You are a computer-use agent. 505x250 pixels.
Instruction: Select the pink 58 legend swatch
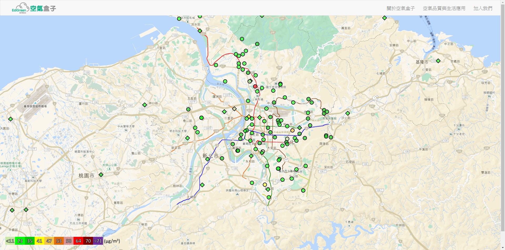pyautogui.click(x=68, y=241)
